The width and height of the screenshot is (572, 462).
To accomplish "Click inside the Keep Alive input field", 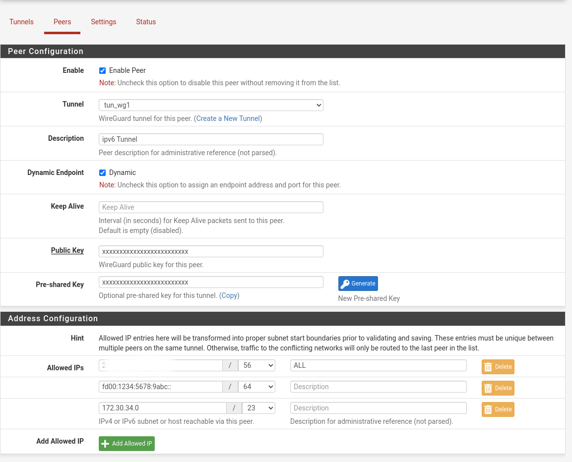I will [x=211, y=207].
